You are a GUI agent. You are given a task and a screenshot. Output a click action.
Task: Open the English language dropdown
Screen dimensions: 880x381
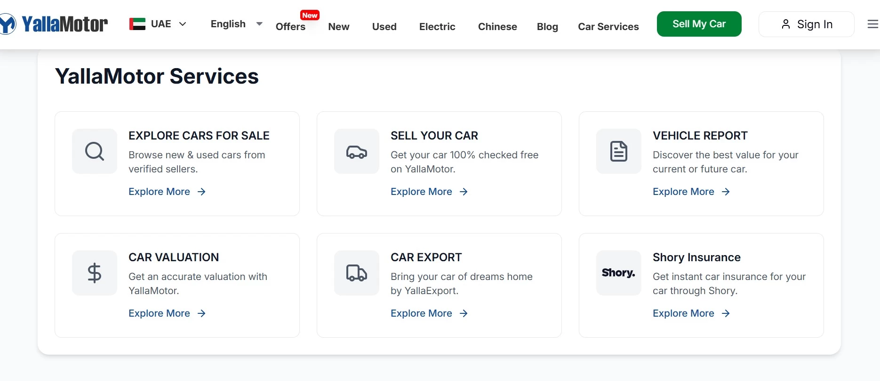[236, 24]
